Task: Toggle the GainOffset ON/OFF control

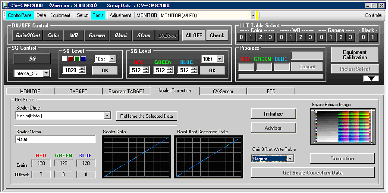Action: coord(28,36)
